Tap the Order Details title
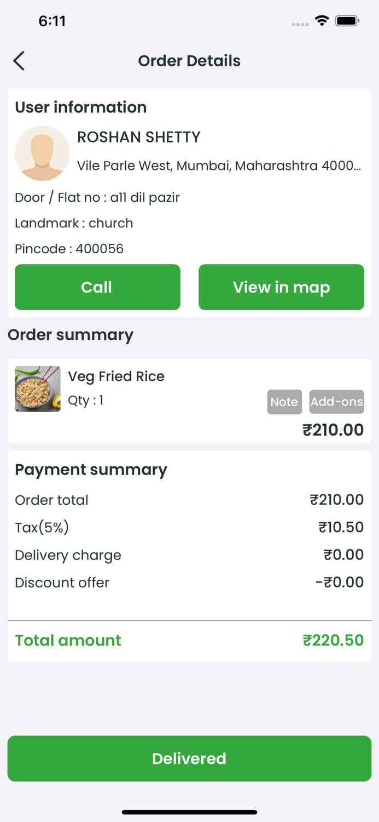The image size is (379, 822). point(189,61)
